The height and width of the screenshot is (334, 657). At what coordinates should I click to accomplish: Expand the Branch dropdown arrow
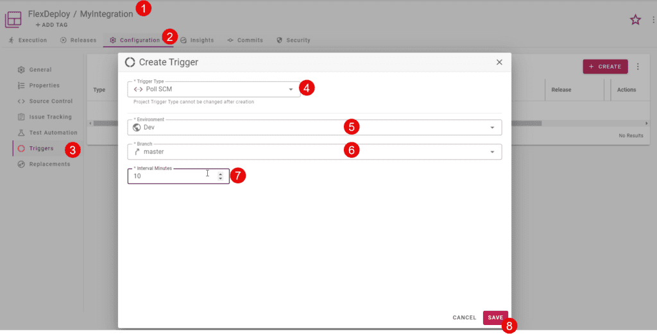tap(492, 152)
